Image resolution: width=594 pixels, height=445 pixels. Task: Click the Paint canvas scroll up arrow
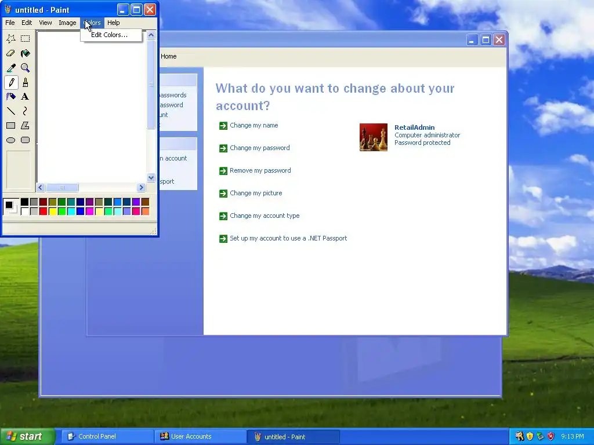[x=151, y=35]
